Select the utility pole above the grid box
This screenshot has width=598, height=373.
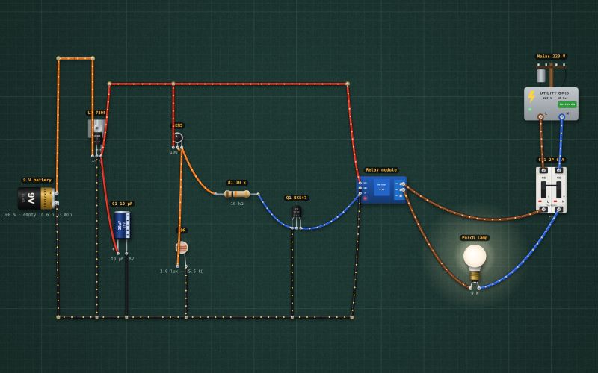[551, 74]
